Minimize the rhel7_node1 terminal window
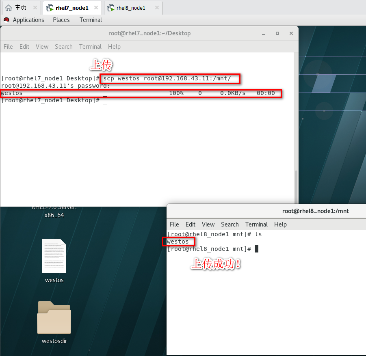This screenshot has height=356, width=366. pos(264,34)
